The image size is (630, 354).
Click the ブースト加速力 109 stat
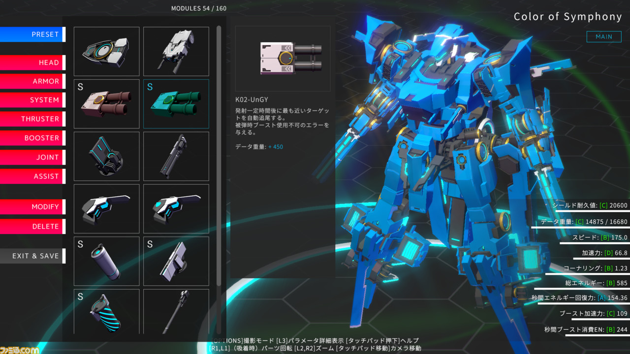click(x=594, y=314)
